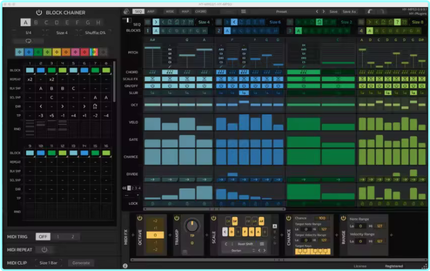The image size is (430, 271).
Task: Toggle the Block Chainer power button
Action: (39, 12)
